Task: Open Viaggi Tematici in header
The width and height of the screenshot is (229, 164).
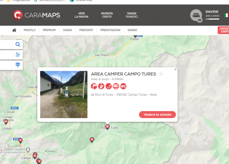Action: pyautogui.click(x=132, y=15)
